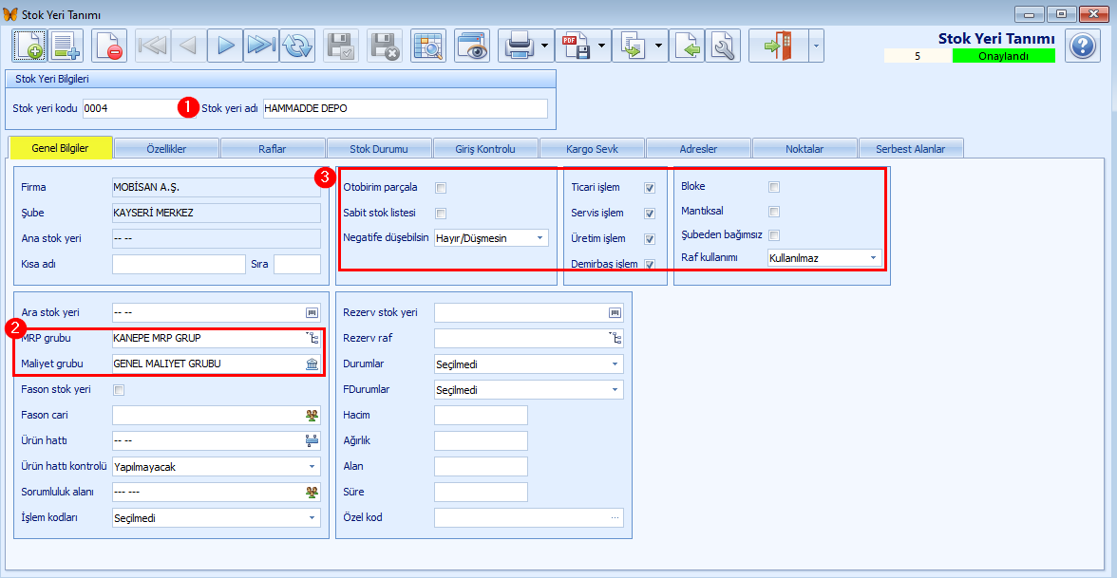
Task: Open the Noktalar tab
Action: click(x=805, y=148)
